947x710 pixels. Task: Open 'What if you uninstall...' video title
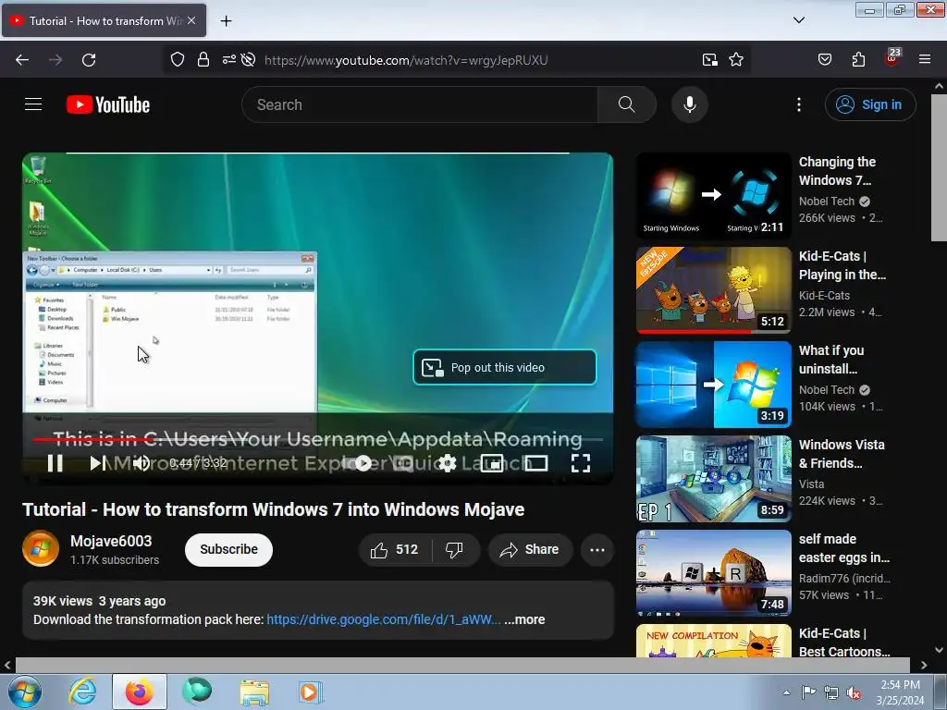click(x=831, y=360)
